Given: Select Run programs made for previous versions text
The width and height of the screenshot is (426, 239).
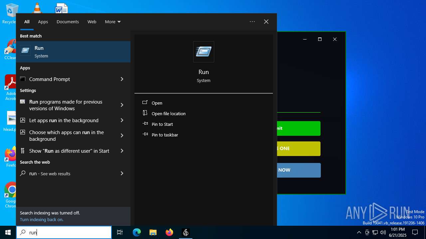Looking at the screenshot, I should pyautogui.click(x=66, y=105).
